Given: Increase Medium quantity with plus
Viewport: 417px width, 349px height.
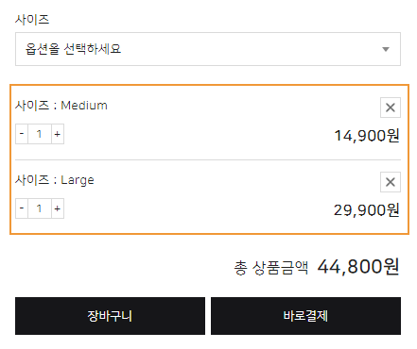Looking at the screenshot, I should pyautogui.click(x=58, y=134).
